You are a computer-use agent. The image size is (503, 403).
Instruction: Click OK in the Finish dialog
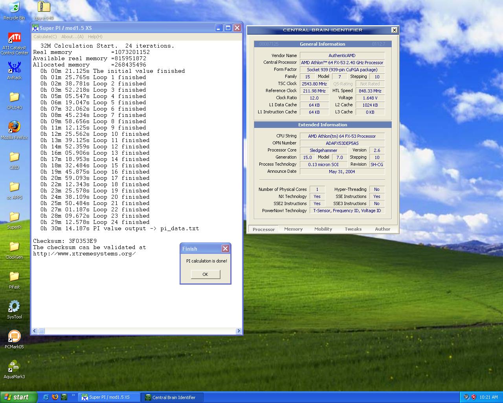[206, 274]
